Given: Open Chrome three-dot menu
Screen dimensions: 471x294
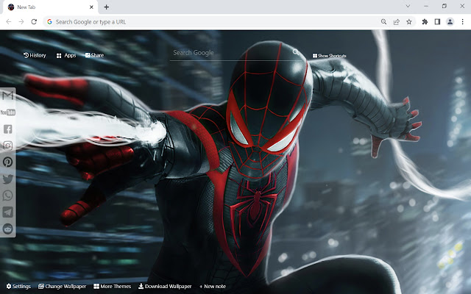Looking at the screenshot, I should click(x=463, y=21).
